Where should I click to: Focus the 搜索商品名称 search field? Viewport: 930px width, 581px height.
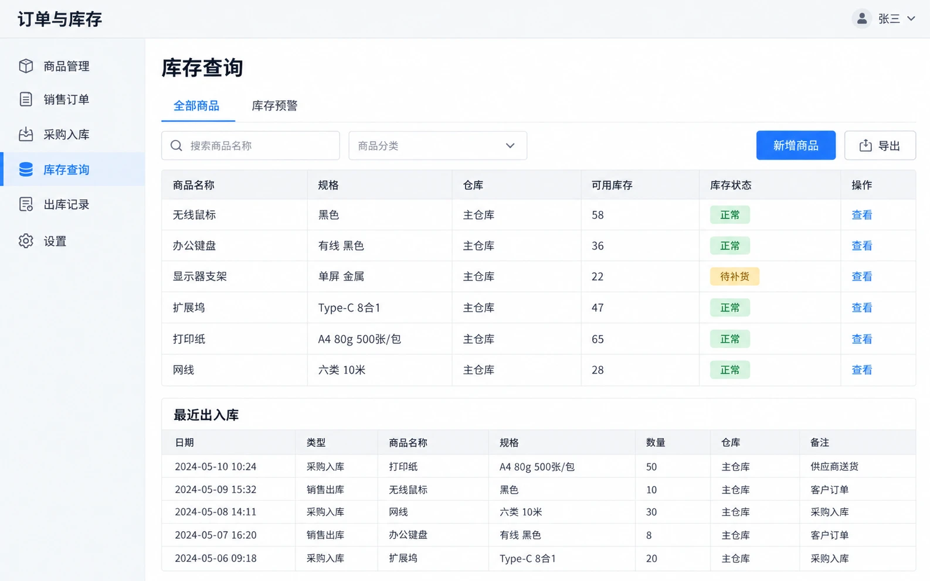coord(250,145)
